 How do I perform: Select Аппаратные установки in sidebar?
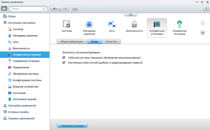click(x=25, y=55)
